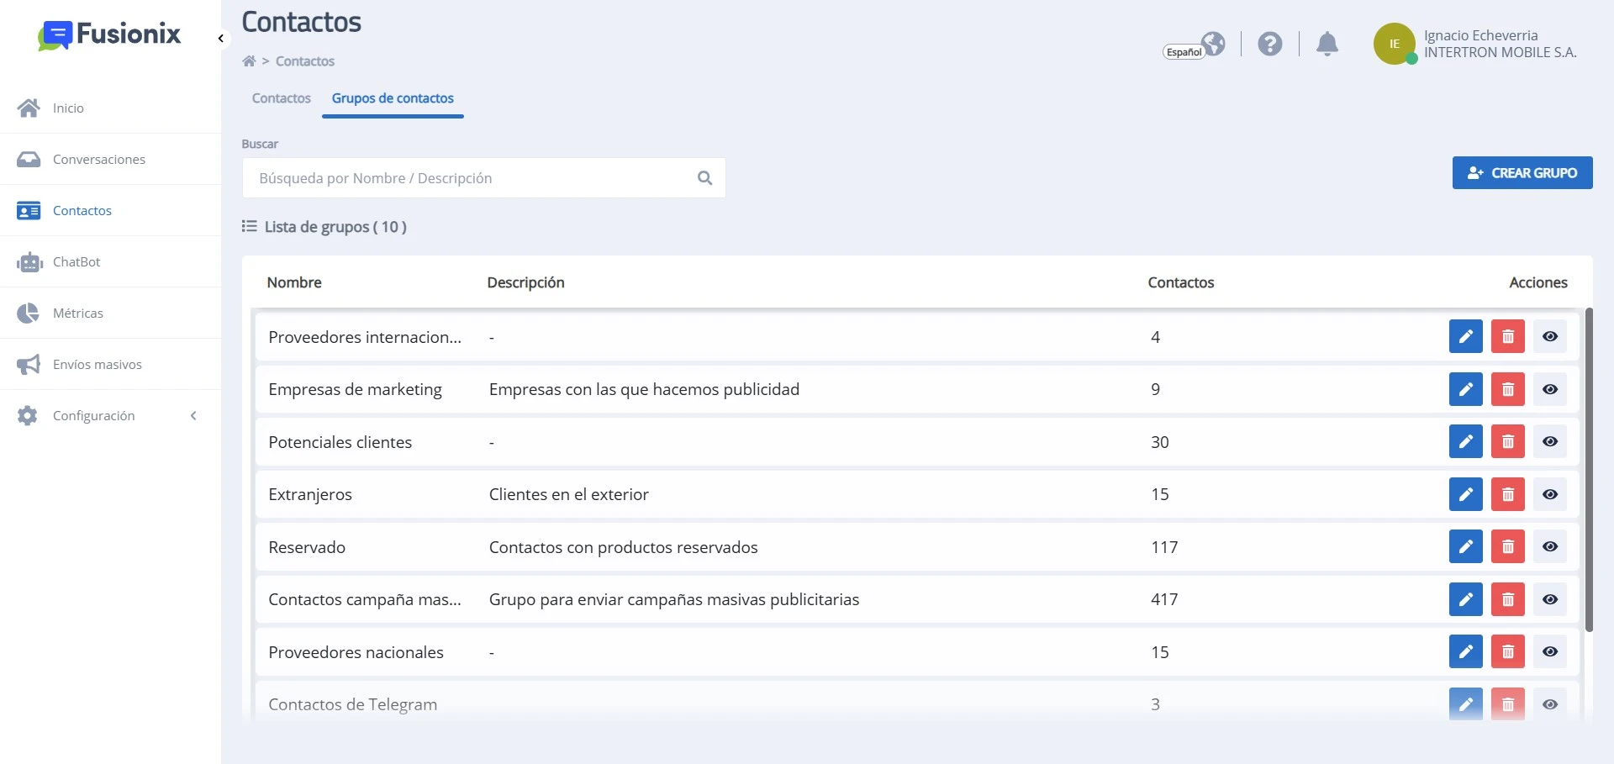
Task: View the Proveedores internacionales group
Action: coord(1550,337)
